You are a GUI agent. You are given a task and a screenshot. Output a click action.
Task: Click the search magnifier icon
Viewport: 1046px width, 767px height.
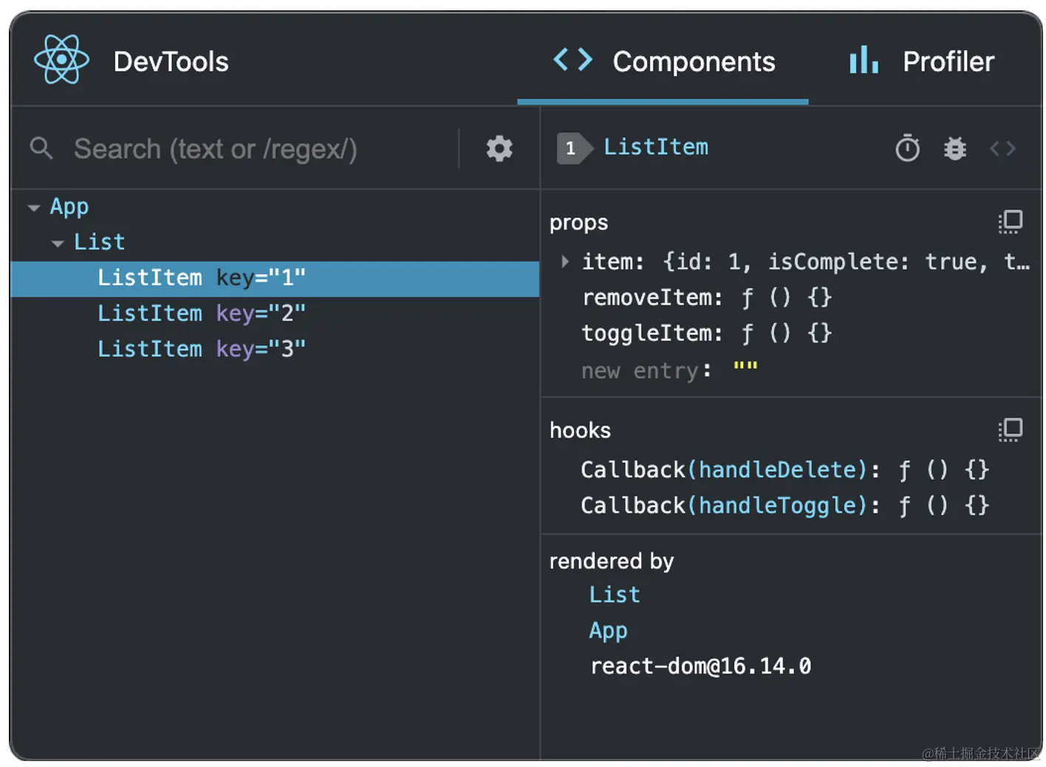(x=41, y=149)
